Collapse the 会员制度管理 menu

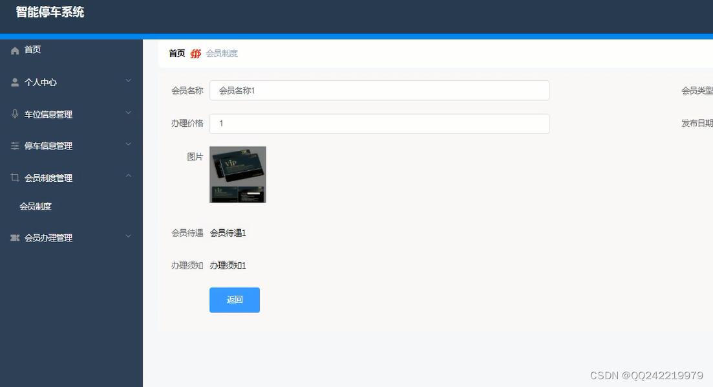pos(128,175)
